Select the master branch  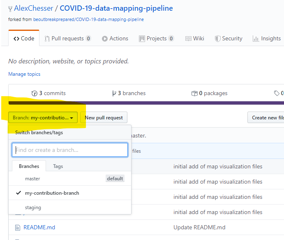pyautogui.click(x=70, y=179)
